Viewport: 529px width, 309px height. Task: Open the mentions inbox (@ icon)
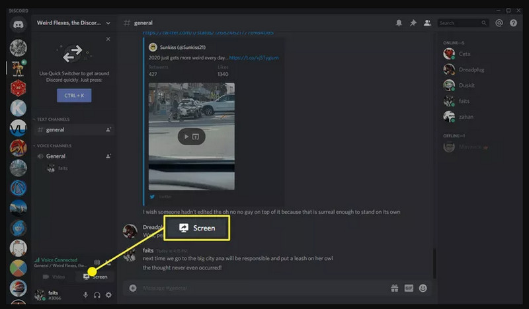point(499,23)
